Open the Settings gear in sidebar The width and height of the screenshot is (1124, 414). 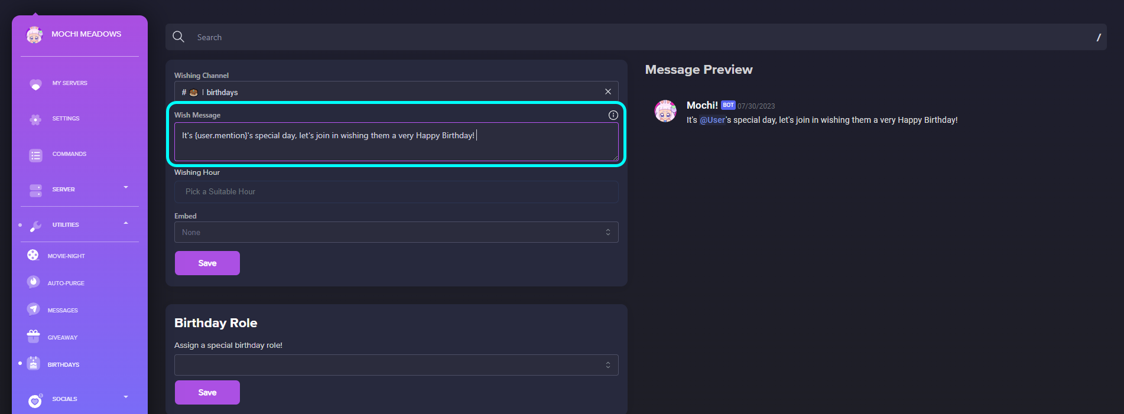click(35, 119)
